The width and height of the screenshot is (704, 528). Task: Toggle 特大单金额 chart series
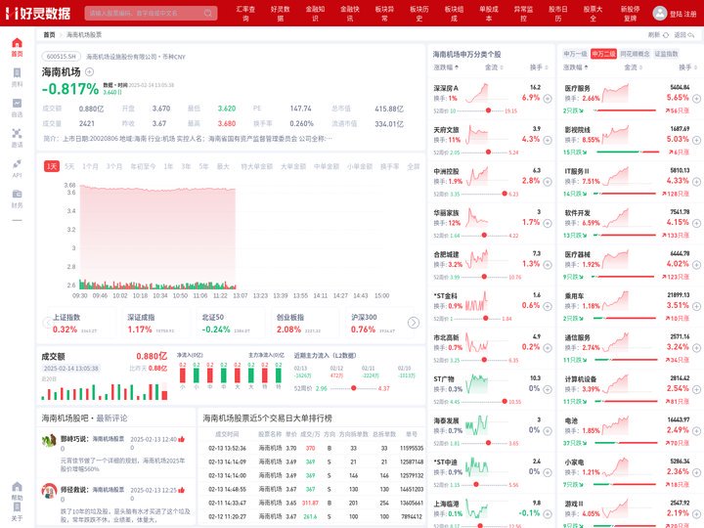[257, 166]
